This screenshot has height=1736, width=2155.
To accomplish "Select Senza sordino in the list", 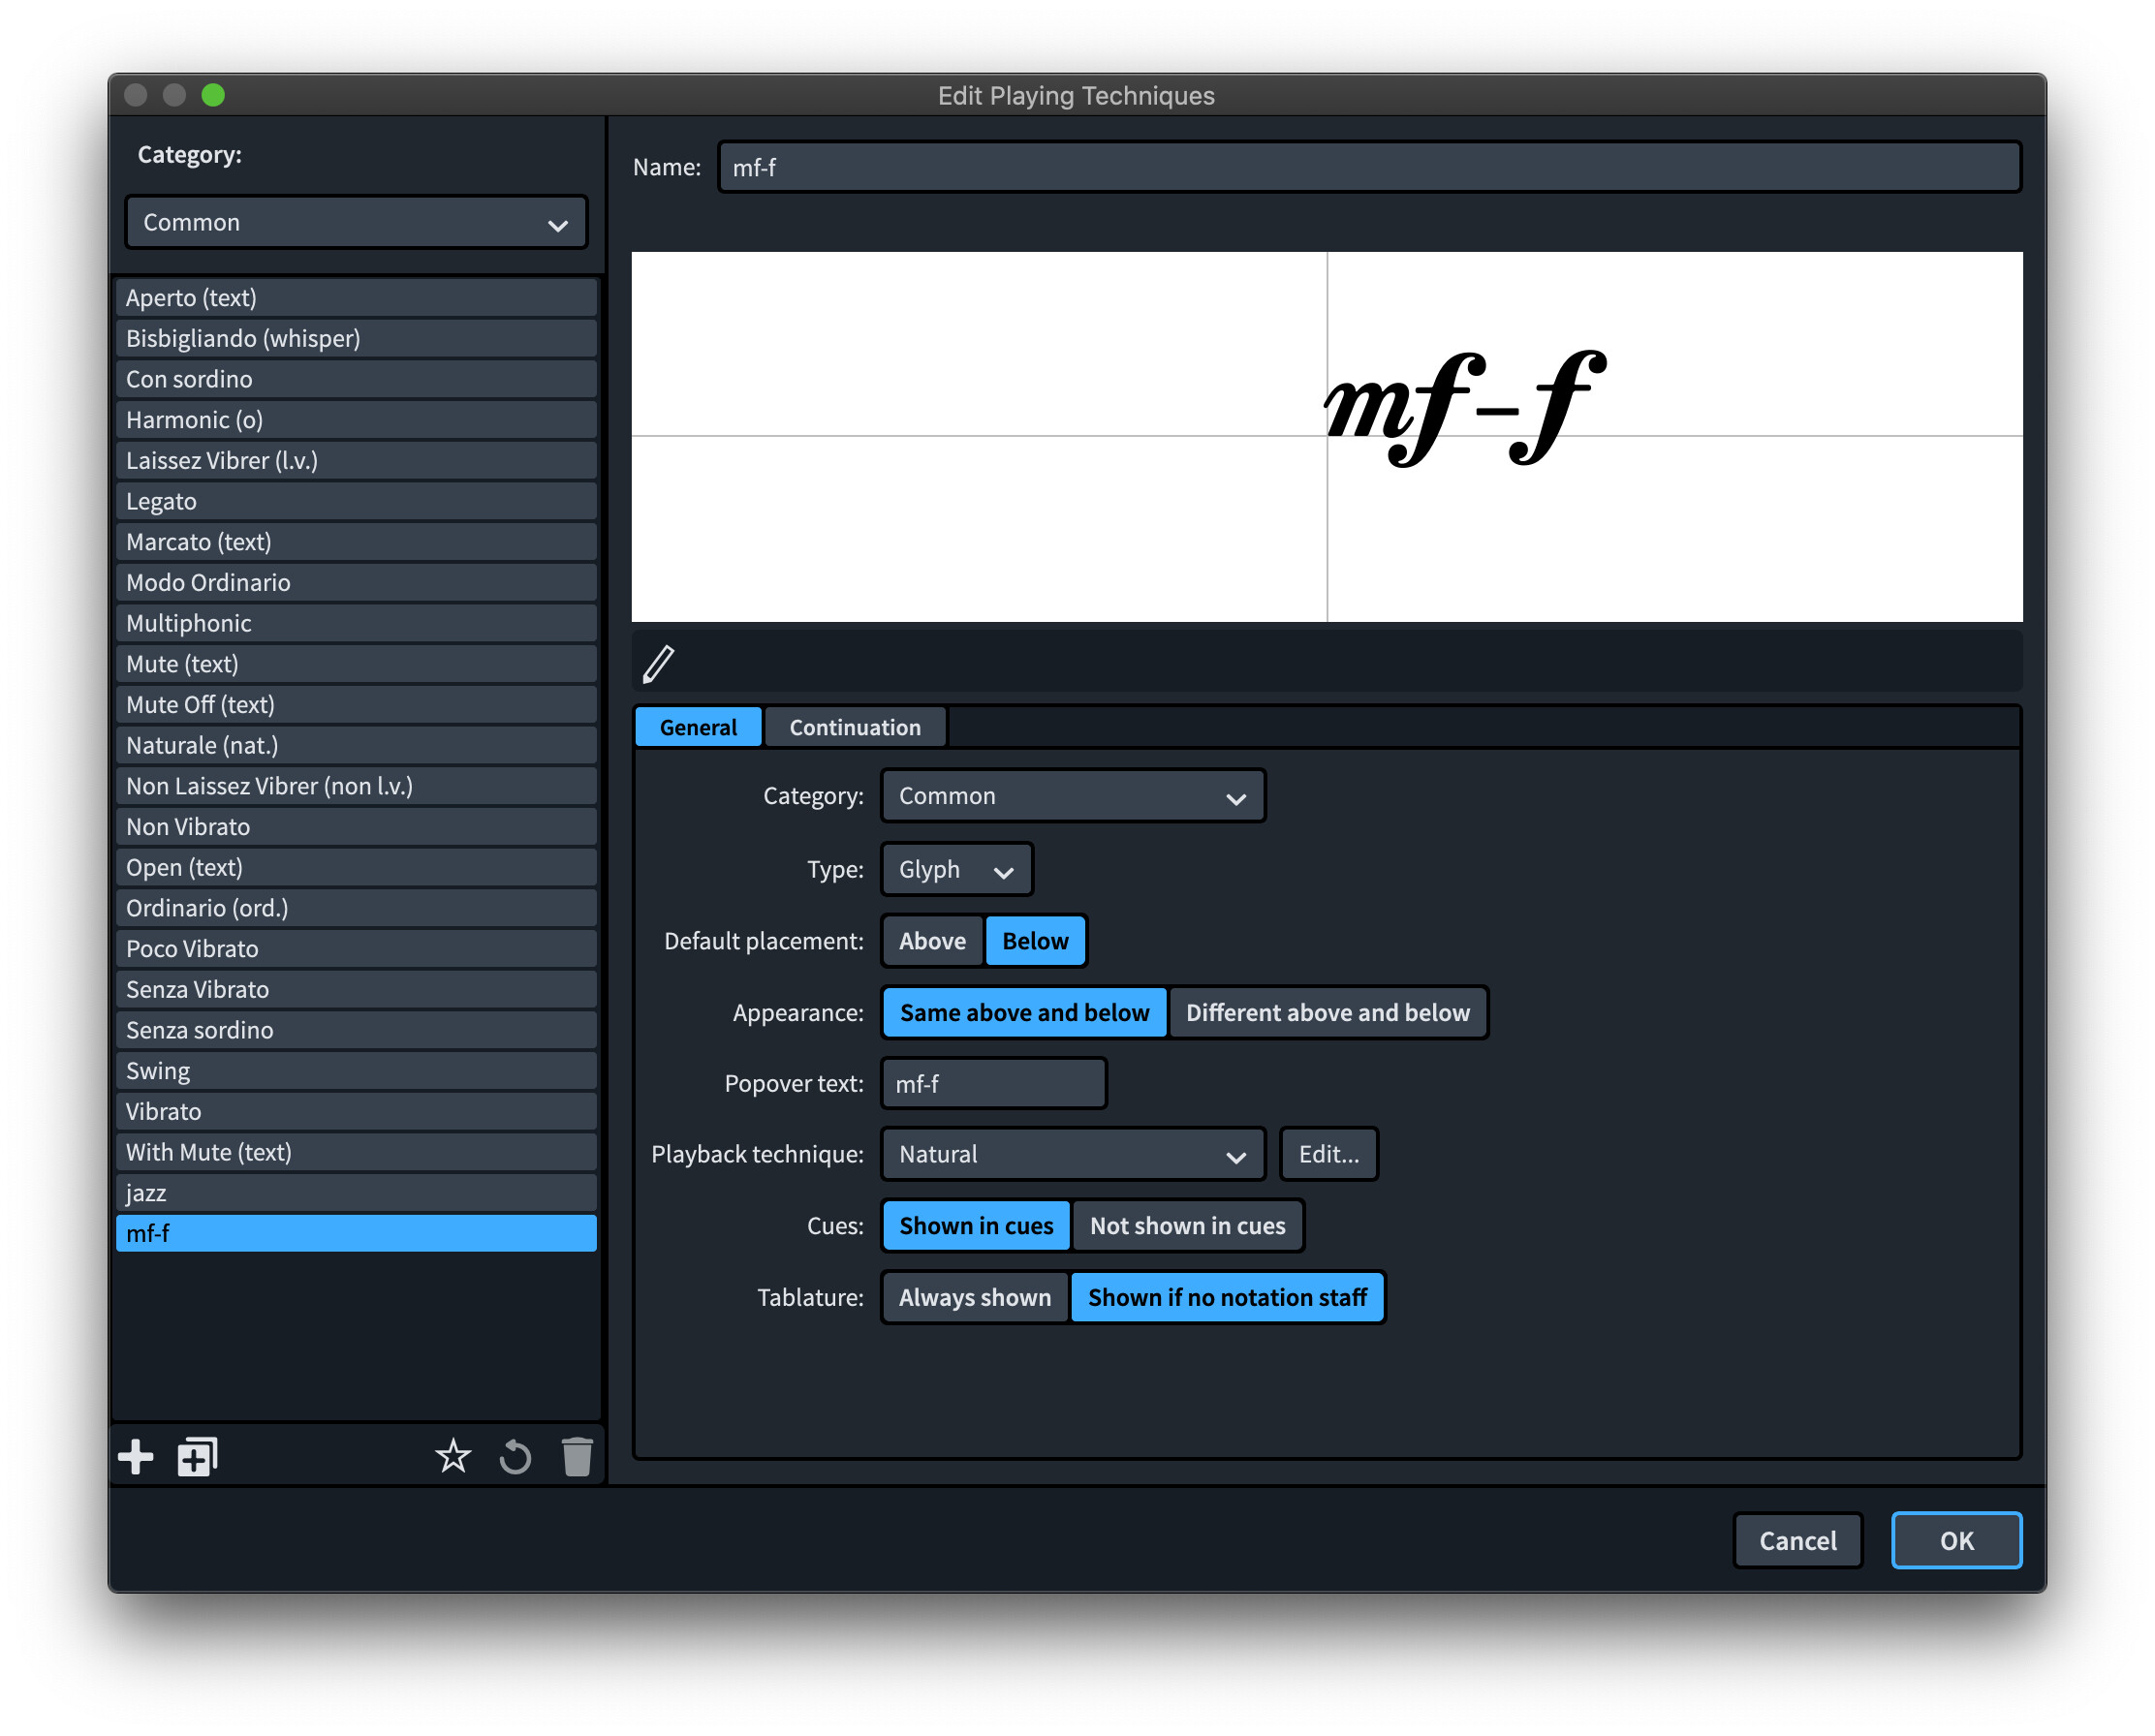I will (356, 1030).
